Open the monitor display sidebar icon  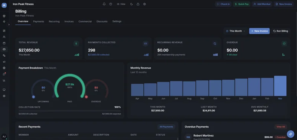4,90
